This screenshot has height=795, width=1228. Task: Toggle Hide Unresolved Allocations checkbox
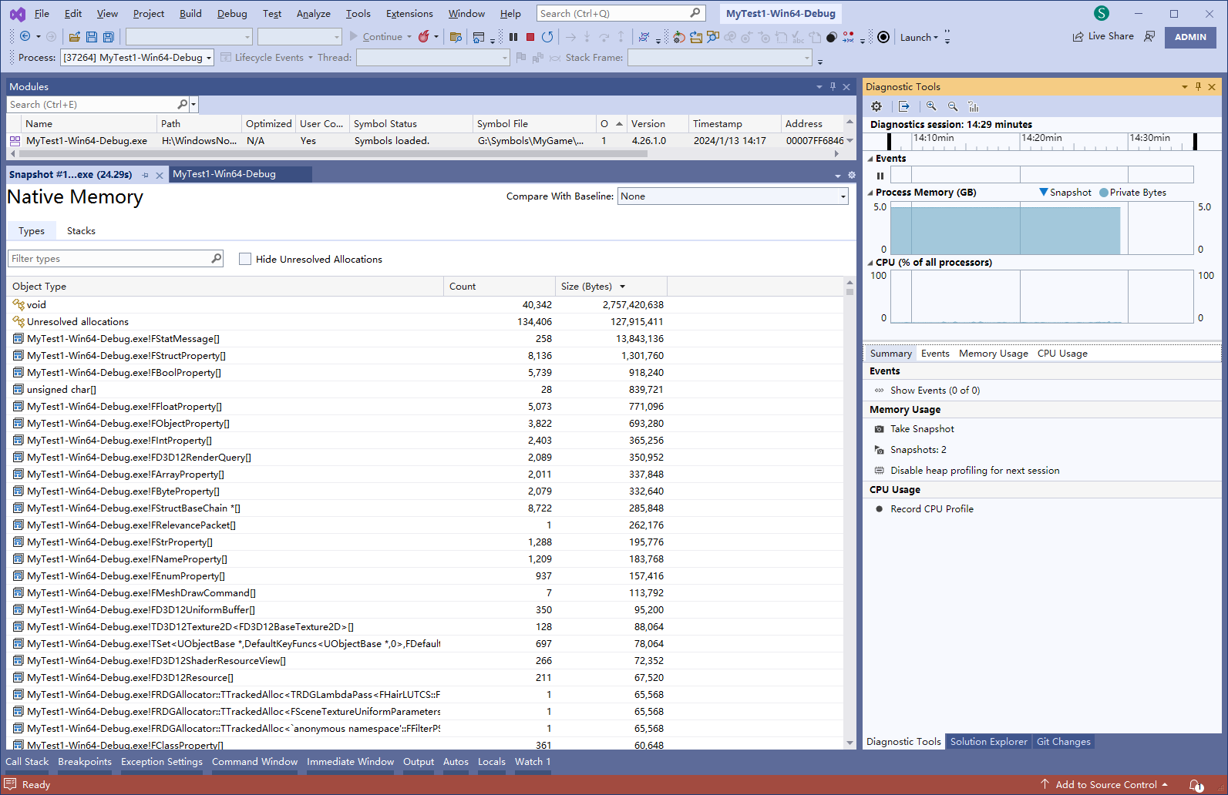[245, 259]
